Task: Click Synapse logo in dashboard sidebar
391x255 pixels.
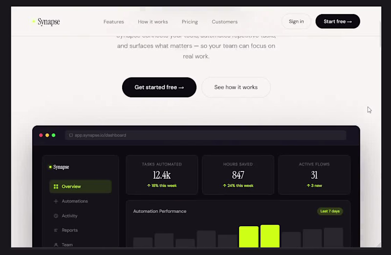Action: click(x=59, y=167)
